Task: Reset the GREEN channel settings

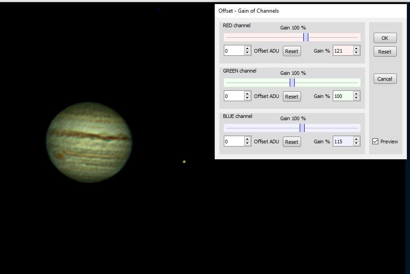Action: click(x=291, y=96)
